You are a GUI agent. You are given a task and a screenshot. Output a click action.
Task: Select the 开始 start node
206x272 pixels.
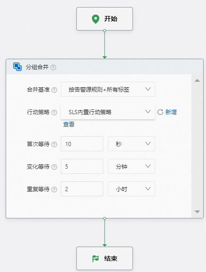[x=105, y=19]
